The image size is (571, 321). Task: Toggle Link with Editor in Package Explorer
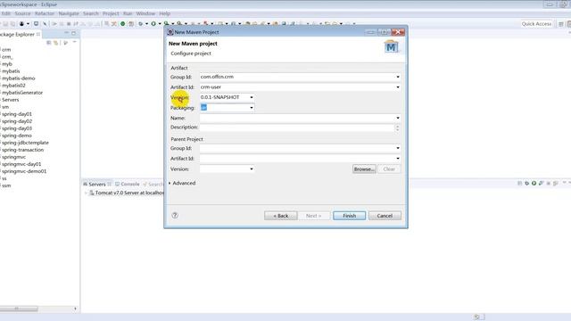55,43
